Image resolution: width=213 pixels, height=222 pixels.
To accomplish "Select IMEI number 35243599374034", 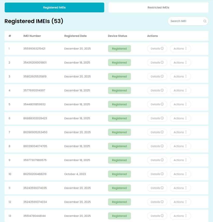I will [35, 202].
